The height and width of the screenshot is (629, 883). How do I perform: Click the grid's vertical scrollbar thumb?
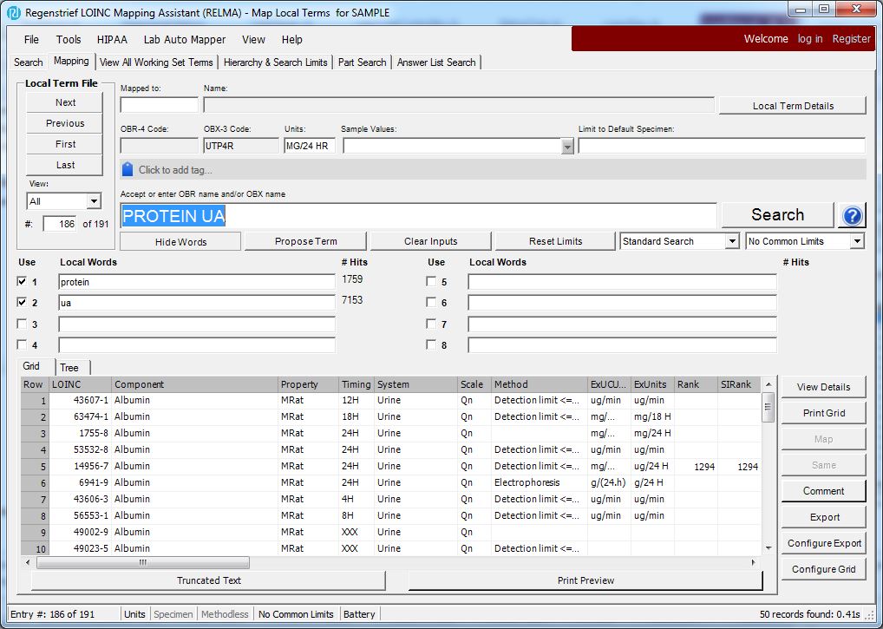[769, 407]
